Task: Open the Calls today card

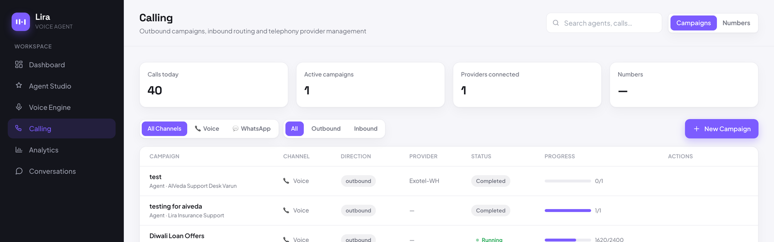Action: click(214, 85)
